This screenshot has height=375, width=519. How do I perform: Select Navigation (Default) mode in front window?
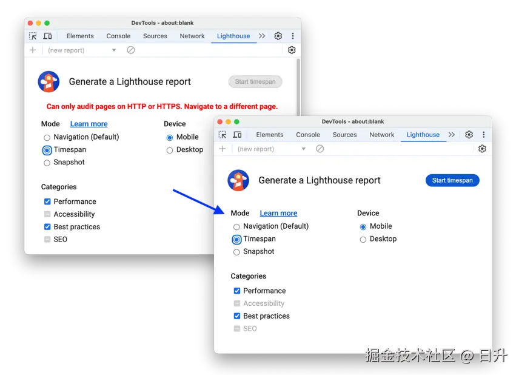coord(236,226)
